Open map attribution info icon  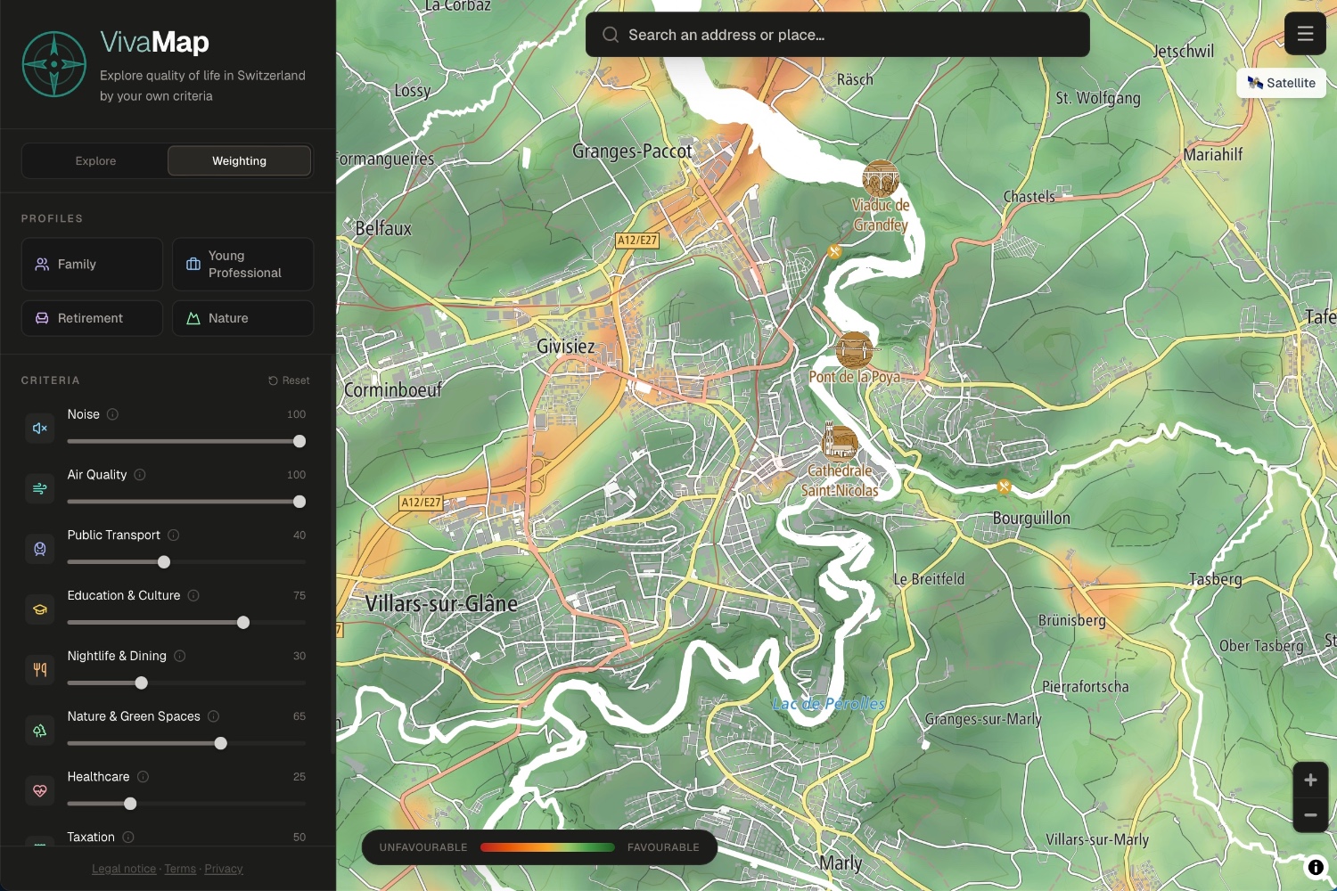pos(1316,867)
